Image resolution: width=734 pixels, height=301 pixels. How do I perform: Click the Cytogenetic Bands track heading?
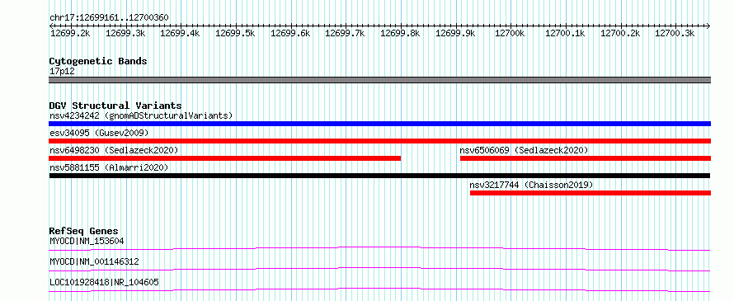click(x=98, y=61)
